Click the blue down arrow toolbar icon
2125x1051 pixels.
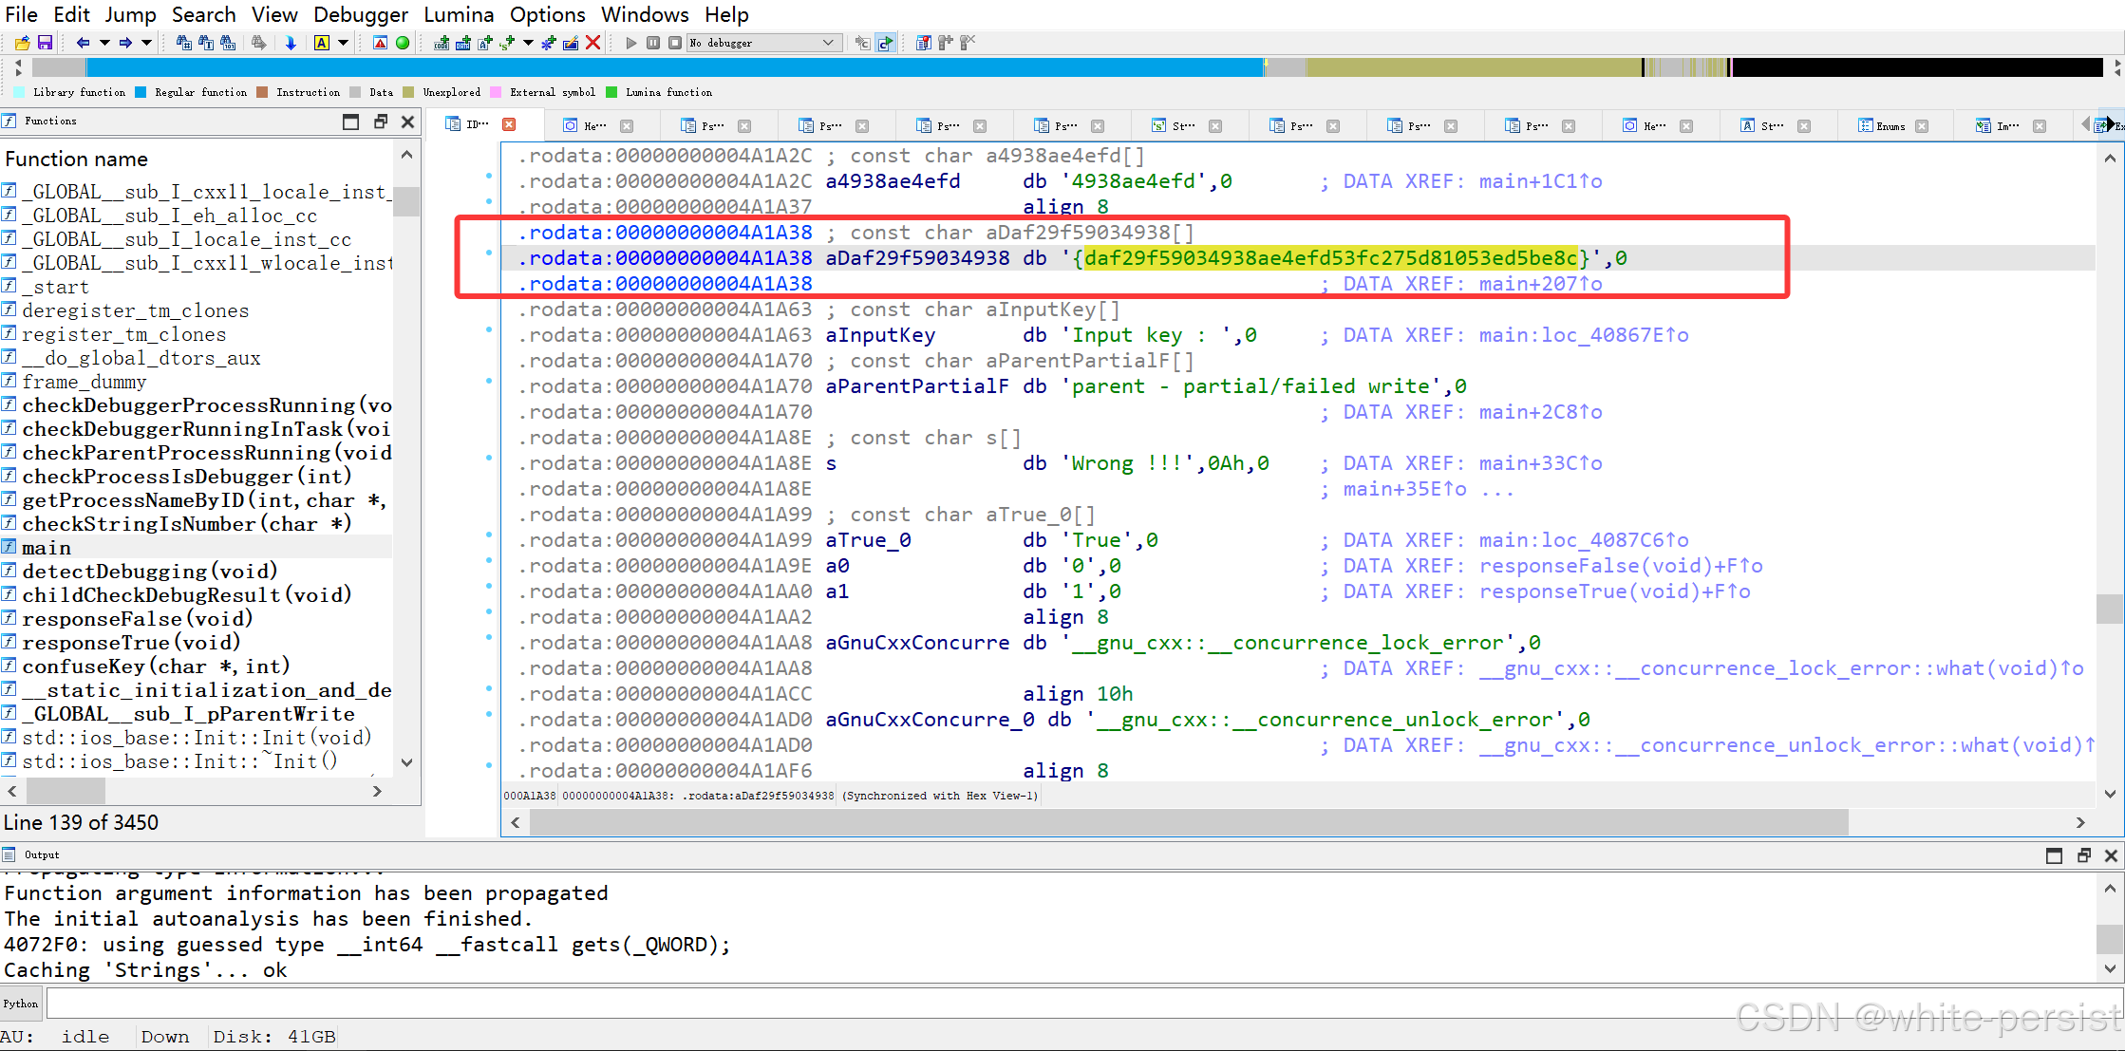tap(291, 43)
